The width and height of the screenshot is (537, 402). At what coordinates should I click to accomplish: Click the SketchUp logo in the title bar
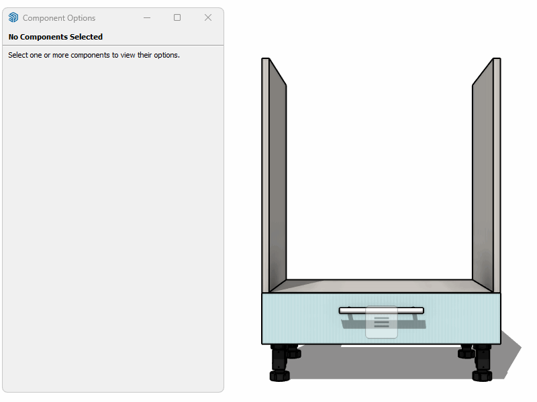(13, 18)
